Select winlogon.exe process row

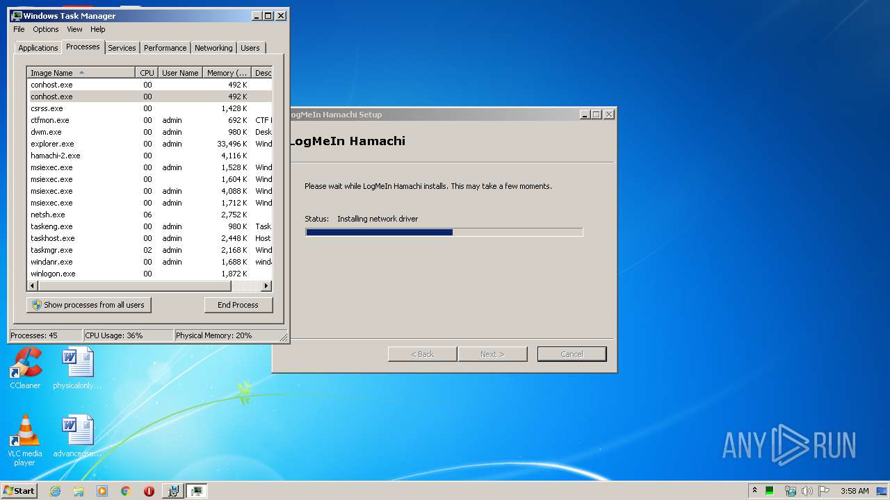[150, 274]
